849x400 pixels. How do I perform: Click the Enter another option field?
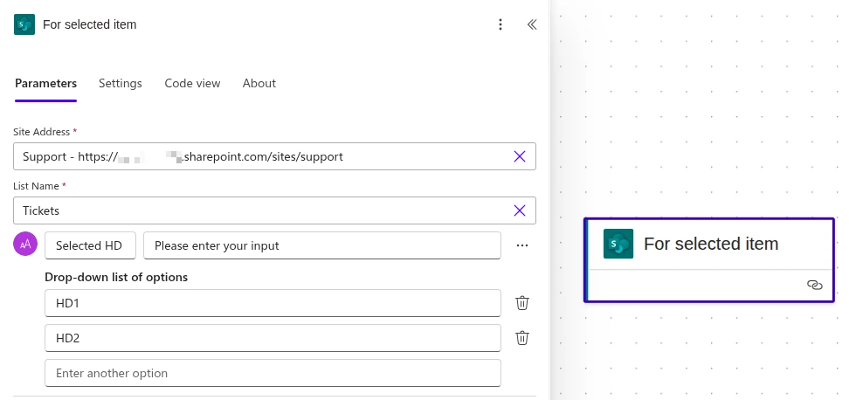pos(273,373)
